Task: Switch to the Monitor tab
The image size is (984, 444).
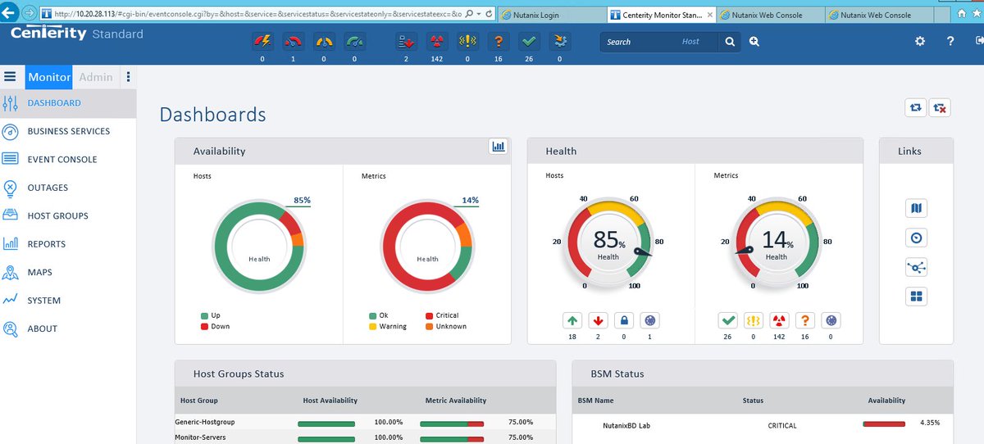Action: [x=49, y=77]
